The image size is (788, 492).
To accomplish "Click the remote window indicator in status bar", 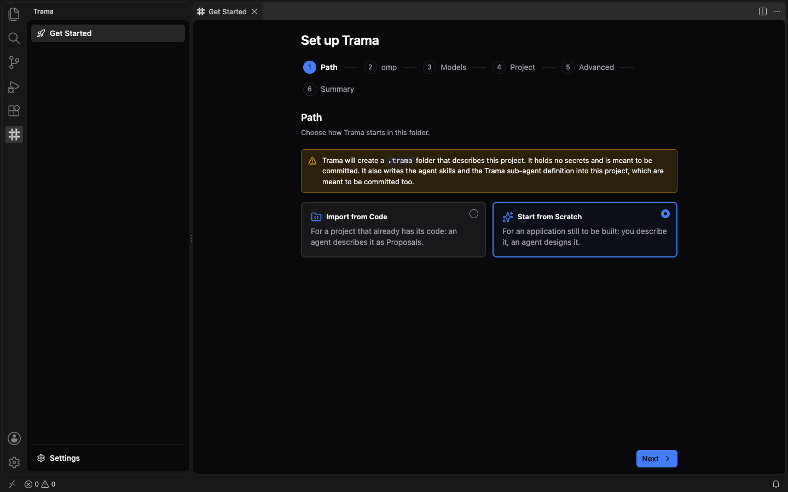I will click(x=12, y=484).
